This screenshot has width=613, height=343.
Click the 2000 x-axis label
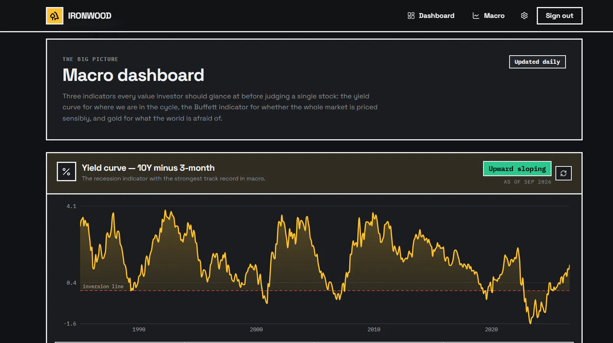tap(256, 329)
